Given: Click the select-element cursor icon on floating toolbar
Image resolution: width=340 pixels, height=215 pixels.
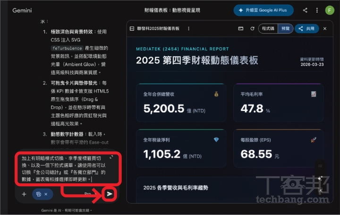Looking at the screenshot, I should 320,190.
